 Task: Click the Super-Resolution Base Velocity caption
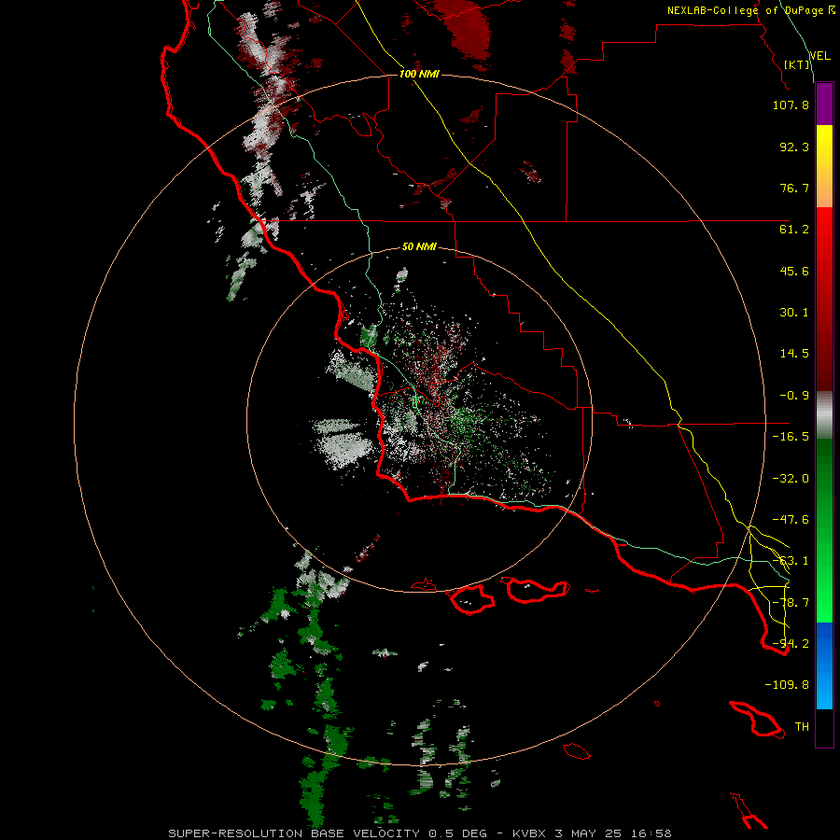click(419, 833)
